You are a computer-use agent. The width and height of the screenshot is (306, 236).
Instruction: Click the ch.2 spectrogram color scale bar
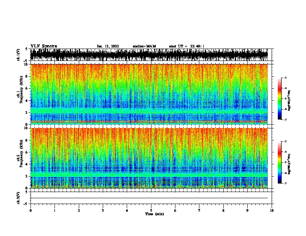[280, 162]
